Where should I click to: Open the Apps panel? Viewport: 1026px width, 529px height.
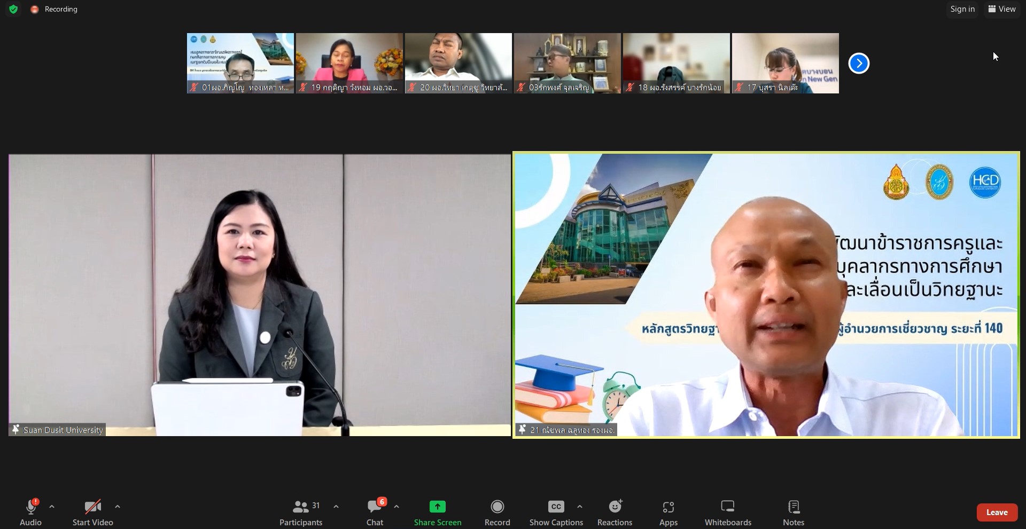coord(668,512)
